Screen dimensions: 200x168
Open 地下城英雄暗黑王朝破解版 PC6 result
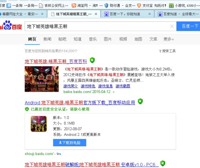[x=92, y=164]
